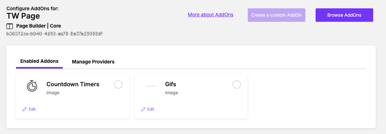Click the Page Builder layout icon

point(10,26)
